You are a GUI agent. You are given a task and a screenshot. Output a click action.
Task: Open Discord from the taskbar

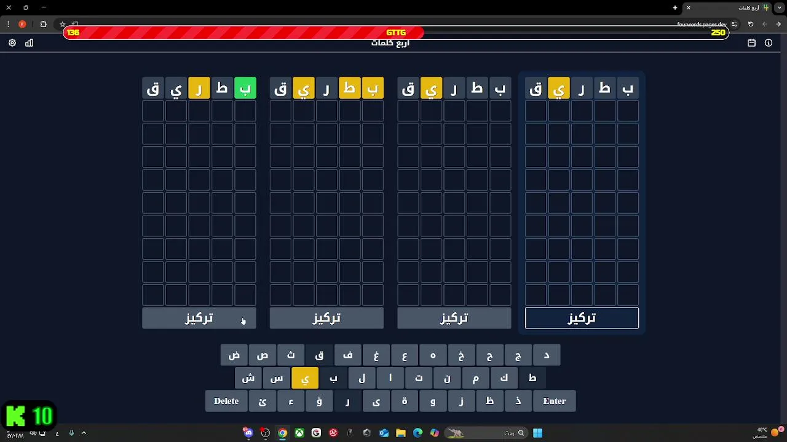[x=248, y=433]
